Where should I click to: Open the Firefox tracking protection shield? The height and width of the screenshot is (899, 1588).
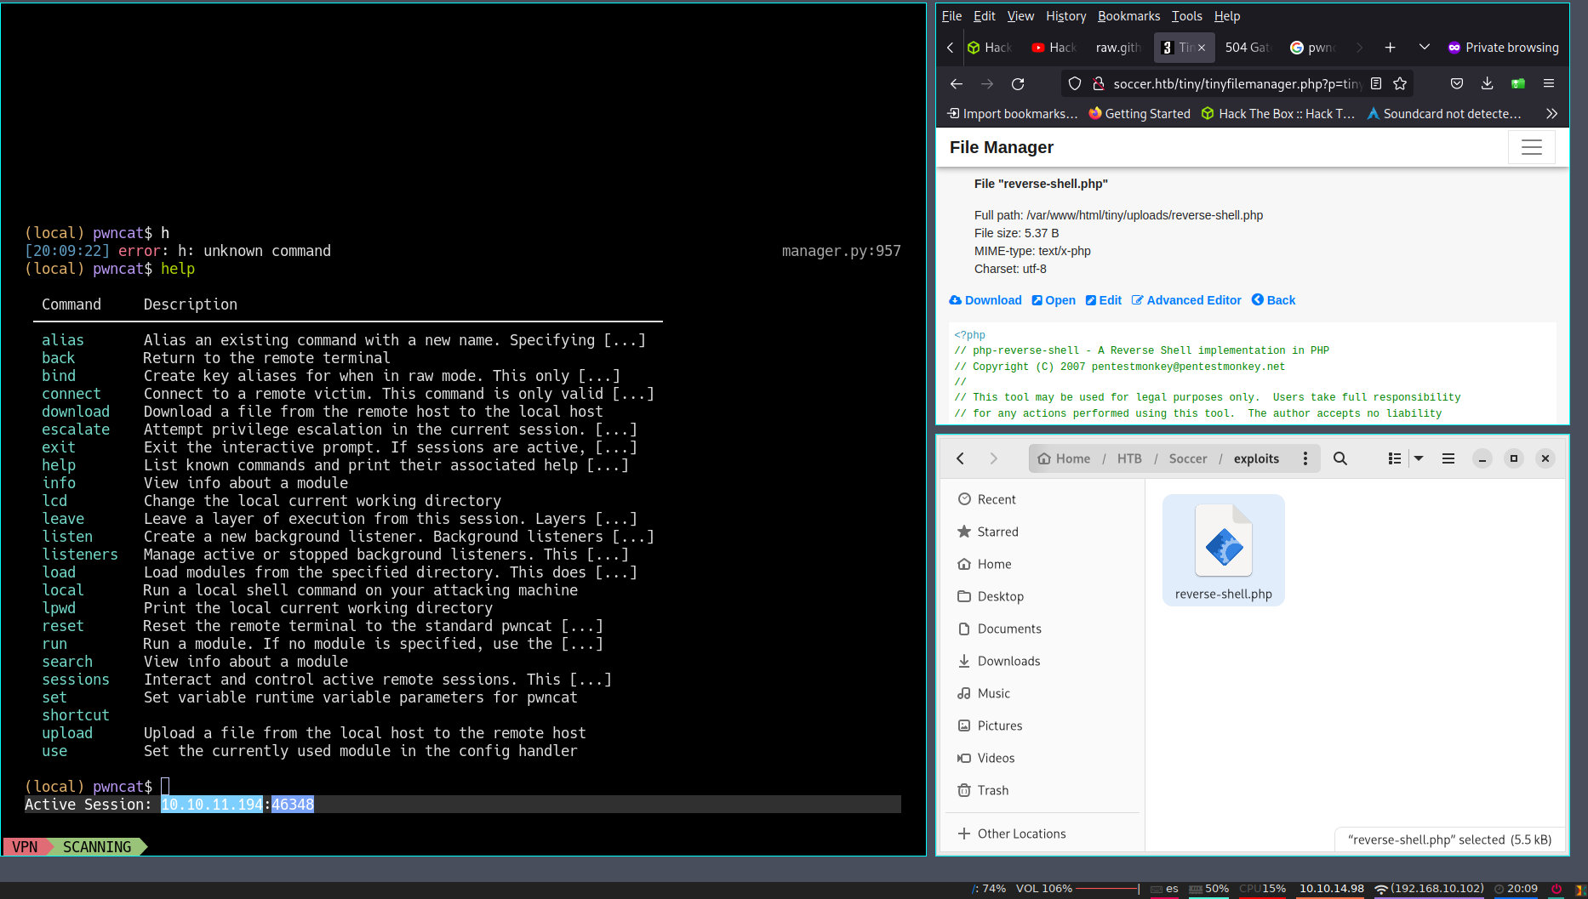click(x=1075, y=83)
